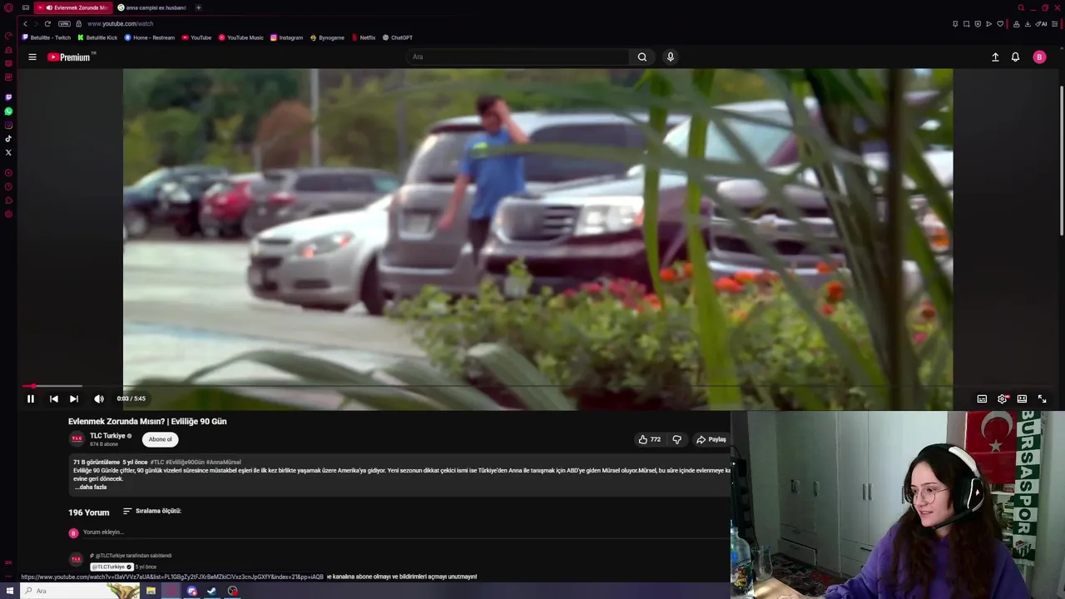This screenshot has width=1065, height=599.
Task: Open Twitch in Opera sidebar
Action: click(x=8, y=97)
